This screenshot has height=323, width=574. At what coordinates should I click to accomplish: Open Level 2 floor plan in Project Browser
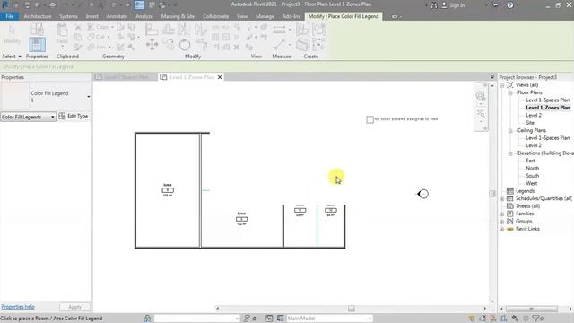534,116
